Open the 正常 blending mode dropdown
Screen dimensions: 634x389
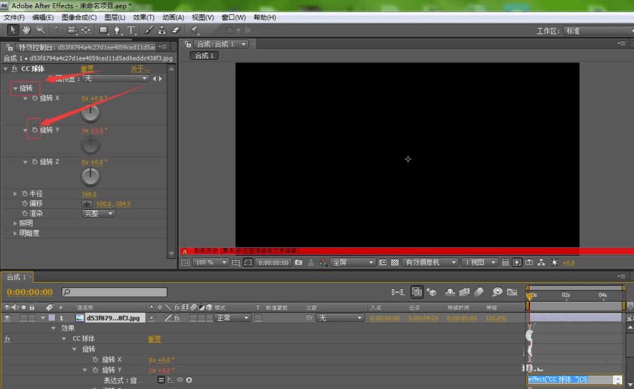click(231, 318)
